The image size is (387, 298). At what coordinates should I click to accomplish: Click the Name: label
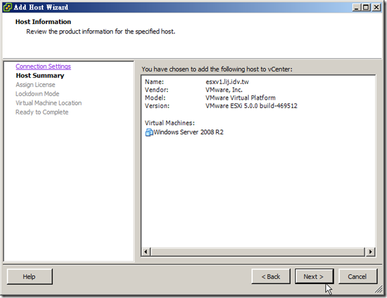(155, 81)
